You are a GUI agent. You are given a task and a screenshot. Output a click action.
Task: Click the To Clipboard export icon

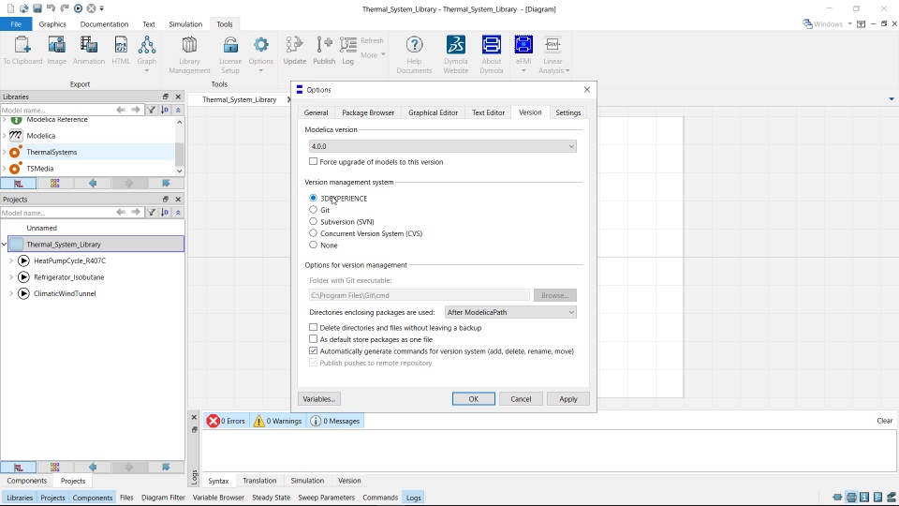22,45
